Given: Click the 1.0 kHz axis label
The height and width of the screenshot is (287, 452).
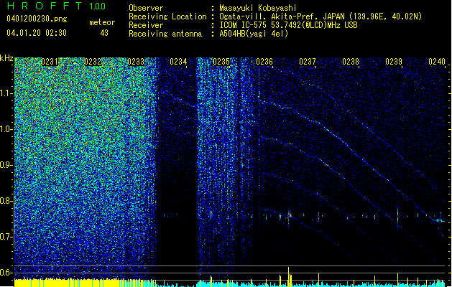Looking at the screenshot, I should click(6, 129).
